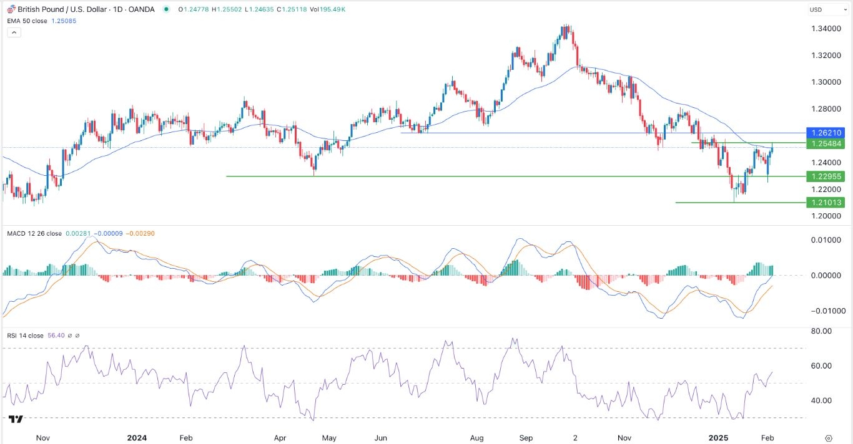The height and width of the screenshot is (444, 853).
Task: Click the second ø icon beside RSI value
Action: click(x=77, y=335)
